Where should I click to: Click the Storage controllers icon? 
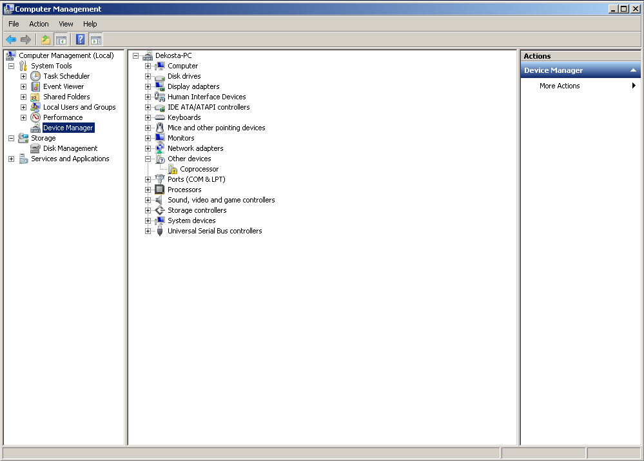click(x=159, y=210)
